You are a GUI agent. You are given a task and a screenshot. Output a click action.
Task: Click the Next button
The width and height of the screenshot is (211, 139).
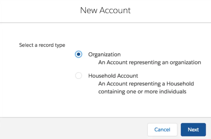coord(193,130)
